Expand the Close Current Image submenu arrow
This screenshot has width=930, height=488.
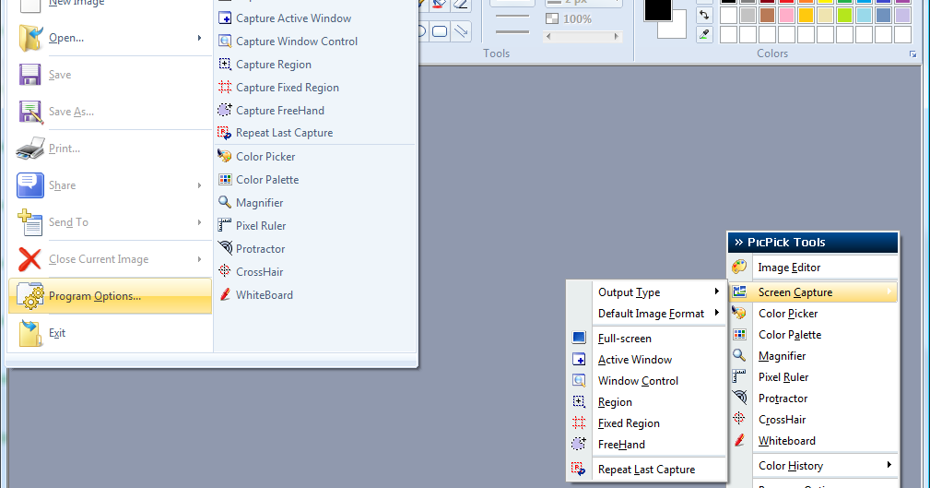[x=199, y=259]
